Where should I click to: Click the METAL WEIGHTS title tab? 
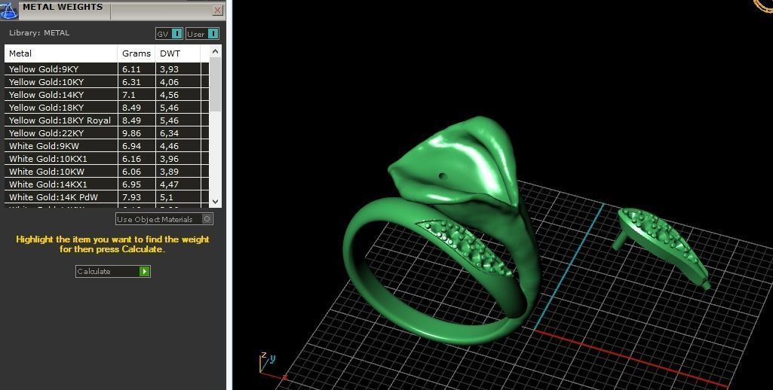[63, 7]
